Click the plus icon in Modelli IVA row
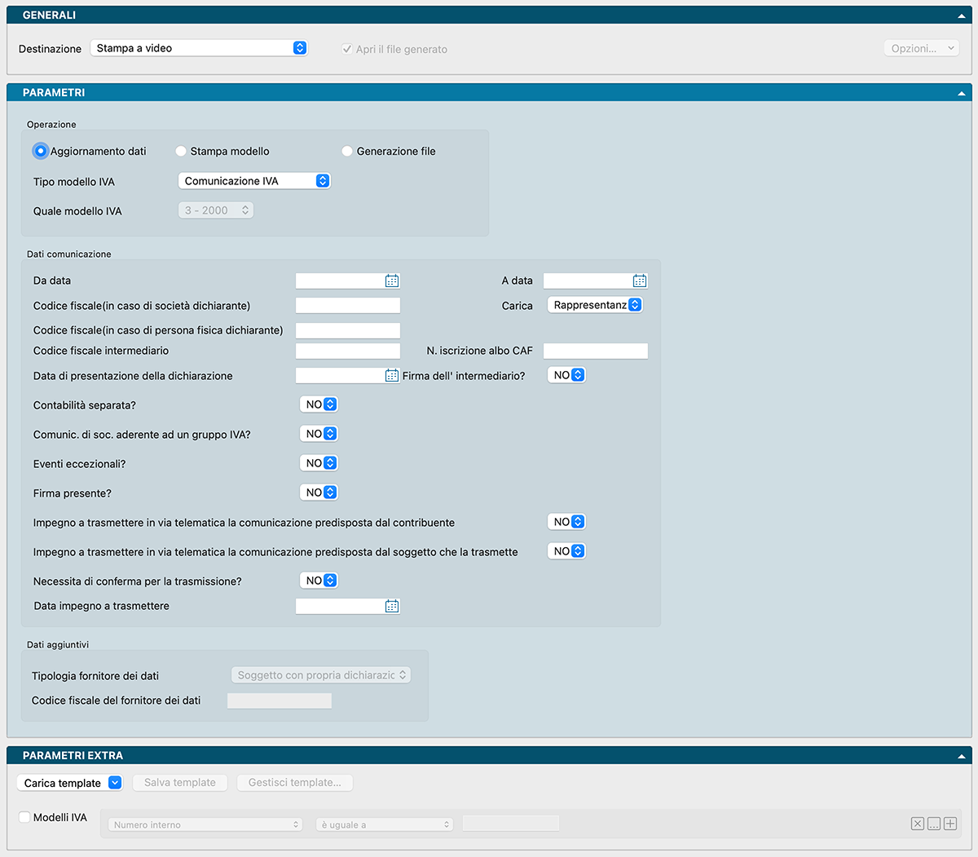Screen dimensions: 978x857 (x=950, y=824)
